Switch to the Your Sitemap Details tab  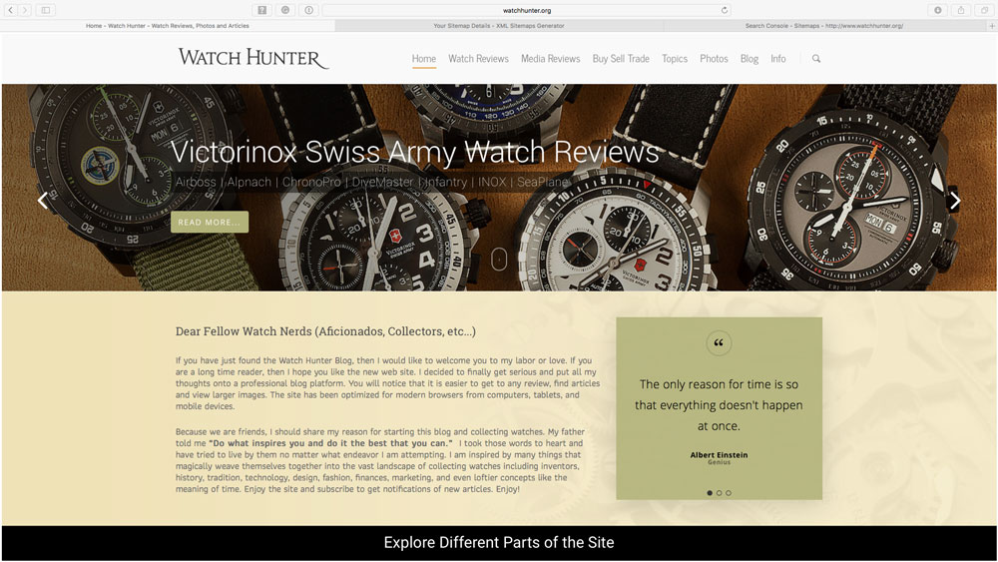(499, 26)
